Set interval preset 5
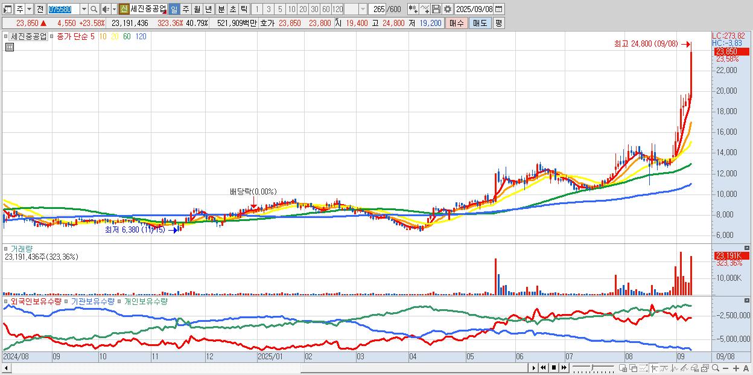This screenshot has height=375, width=753. point(280,9)
